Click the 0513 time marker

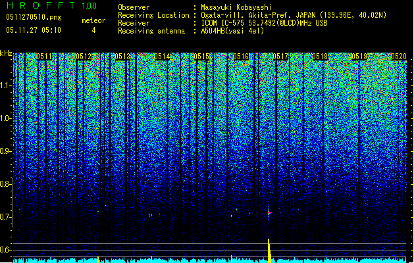(x=123, y=57)
